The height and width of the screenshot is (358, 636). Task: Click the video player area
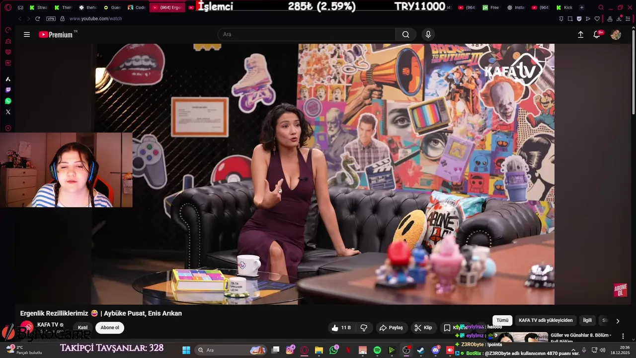tap(322, 174)
